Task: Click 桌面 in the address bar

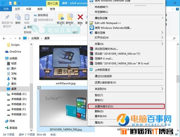Action: pos(47,38)
